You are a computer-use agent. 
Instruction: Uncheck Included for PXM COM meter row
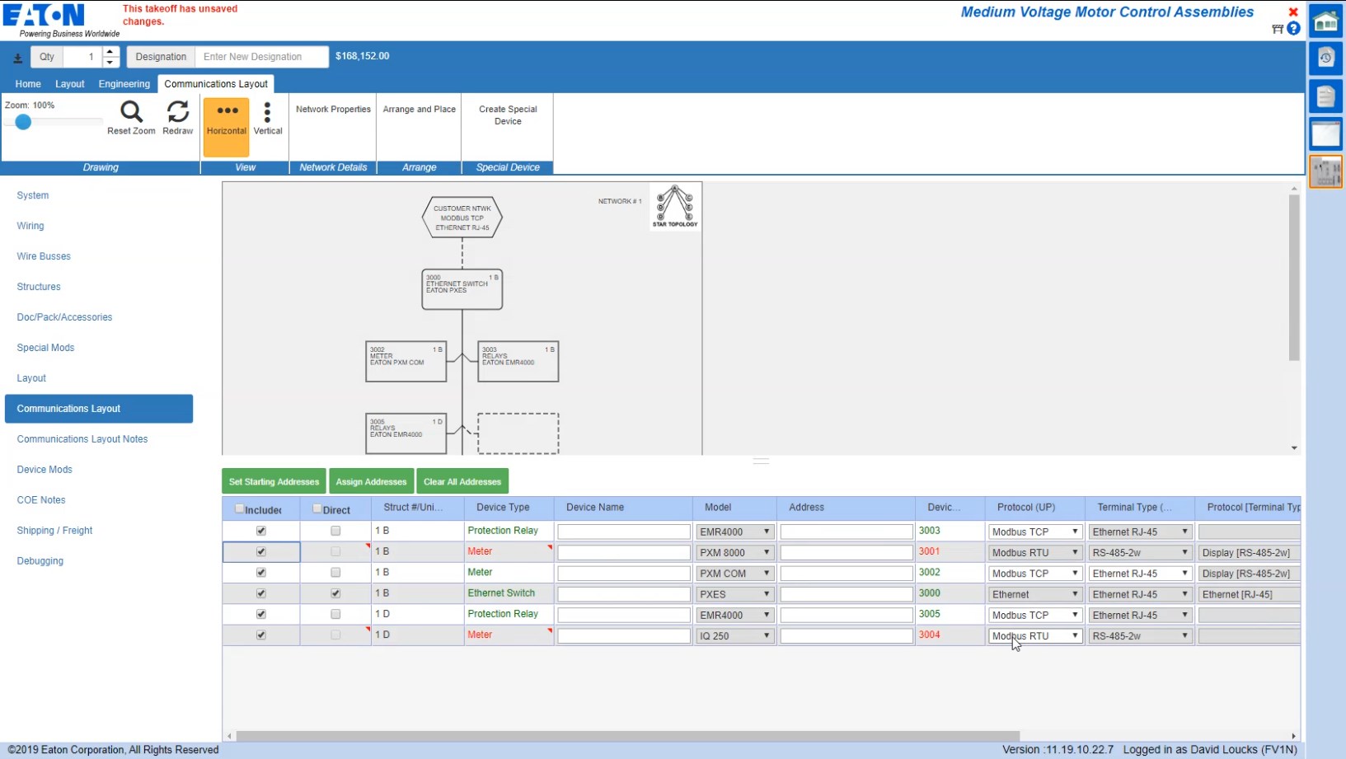[261, 572]
